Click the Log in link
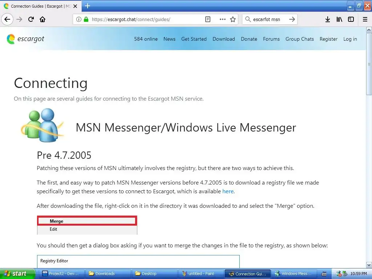Image resolution: width=372 pixels, height=279 pixels. [x=350, y=39]
